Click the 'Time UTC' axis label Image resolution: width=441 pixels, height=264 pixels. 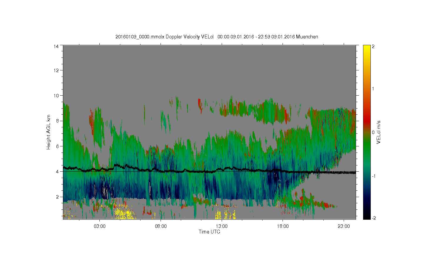(209, 232)
